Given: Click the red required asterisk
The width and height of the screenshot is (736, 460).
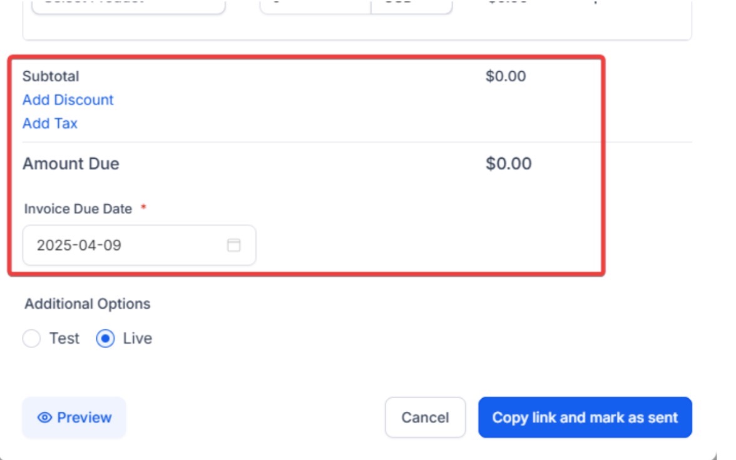Looking at the screenshot, I should pyautogui.click(x=143, y=208).
